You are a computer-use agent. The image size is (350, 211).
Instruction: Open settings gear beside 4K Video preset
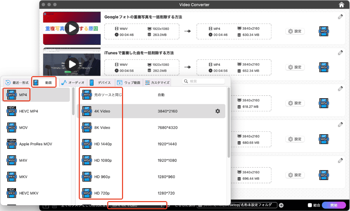(217, 111)
